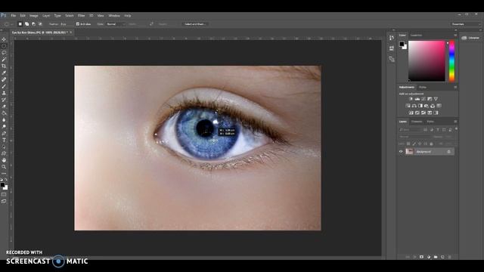
Task: Click foreground color swatch in Color panel
Action: pyautogui.click(x=402, y=44)
